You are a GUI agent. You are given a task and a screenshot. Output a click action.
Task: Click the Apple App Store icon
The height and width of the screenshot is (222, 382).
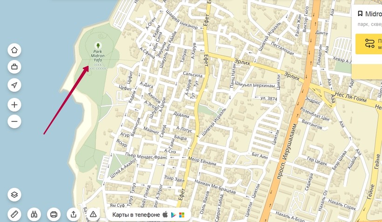pos(165,215)
